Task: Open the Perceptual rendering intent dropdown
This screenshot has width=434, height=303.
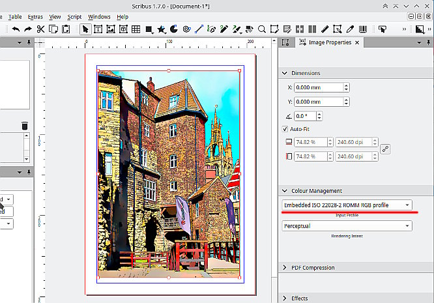Action: [347, 226]
